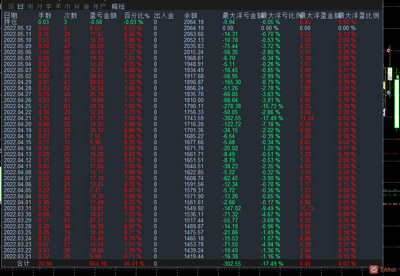Open the 币 currency tab
Screen dimensions: 400x276
[x=68, y=6]
